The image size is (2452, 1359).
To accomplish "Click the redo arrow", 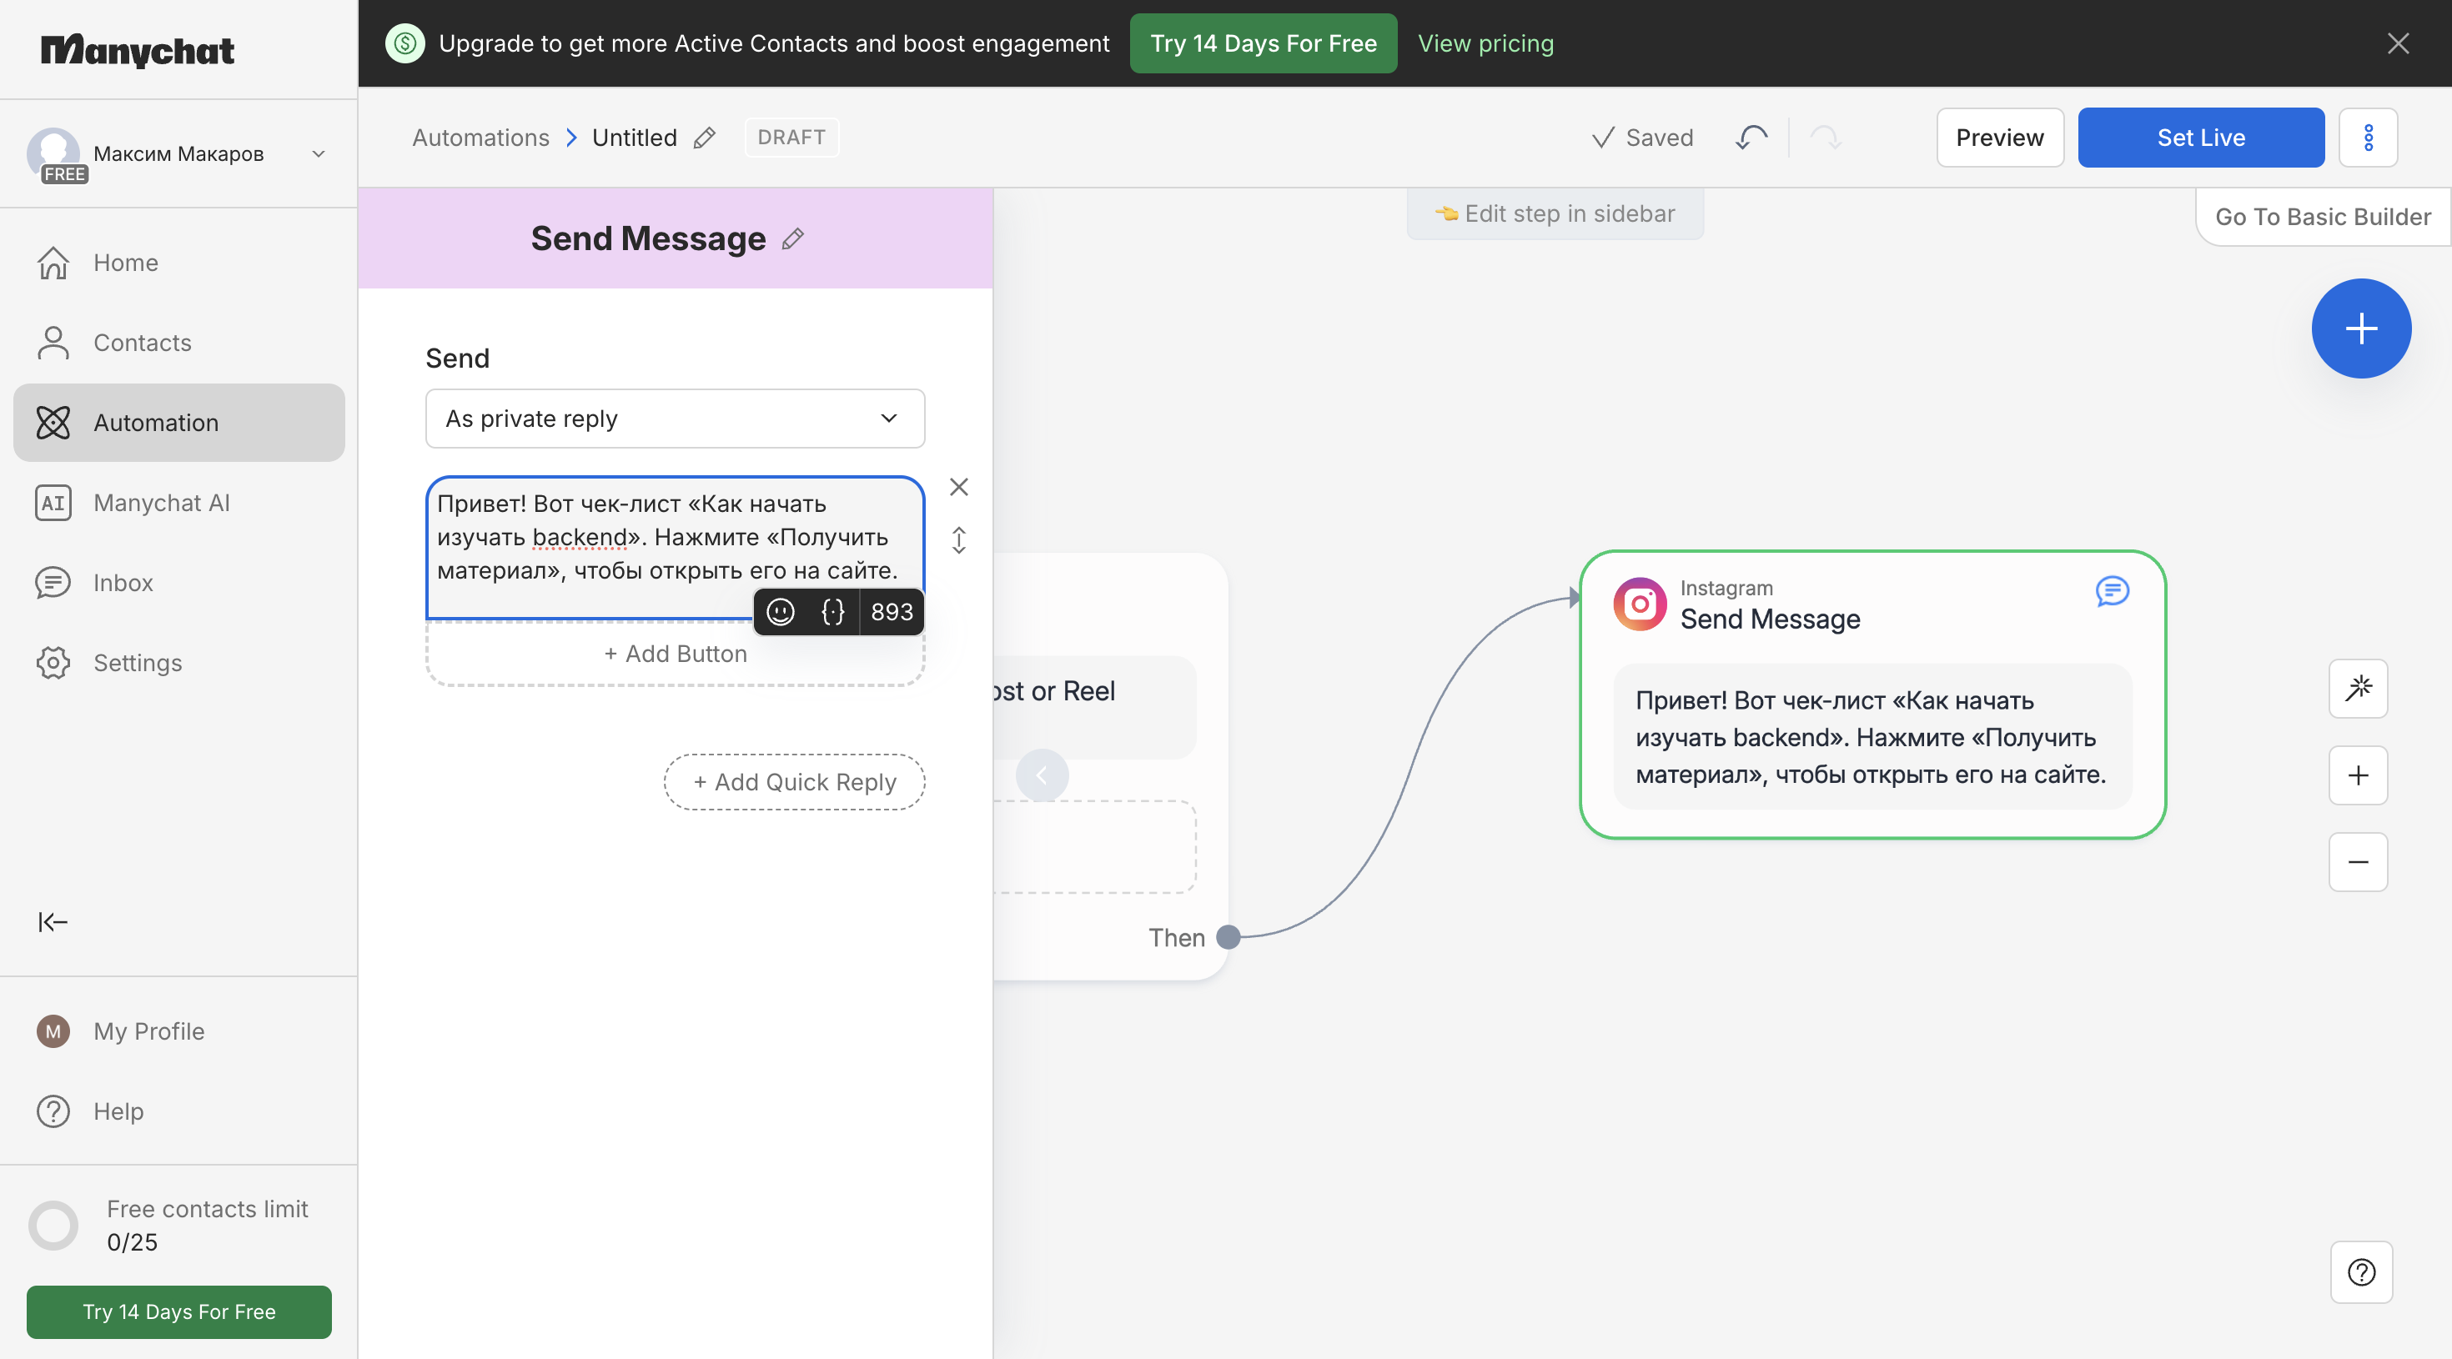I will [x=1825, y=138].
